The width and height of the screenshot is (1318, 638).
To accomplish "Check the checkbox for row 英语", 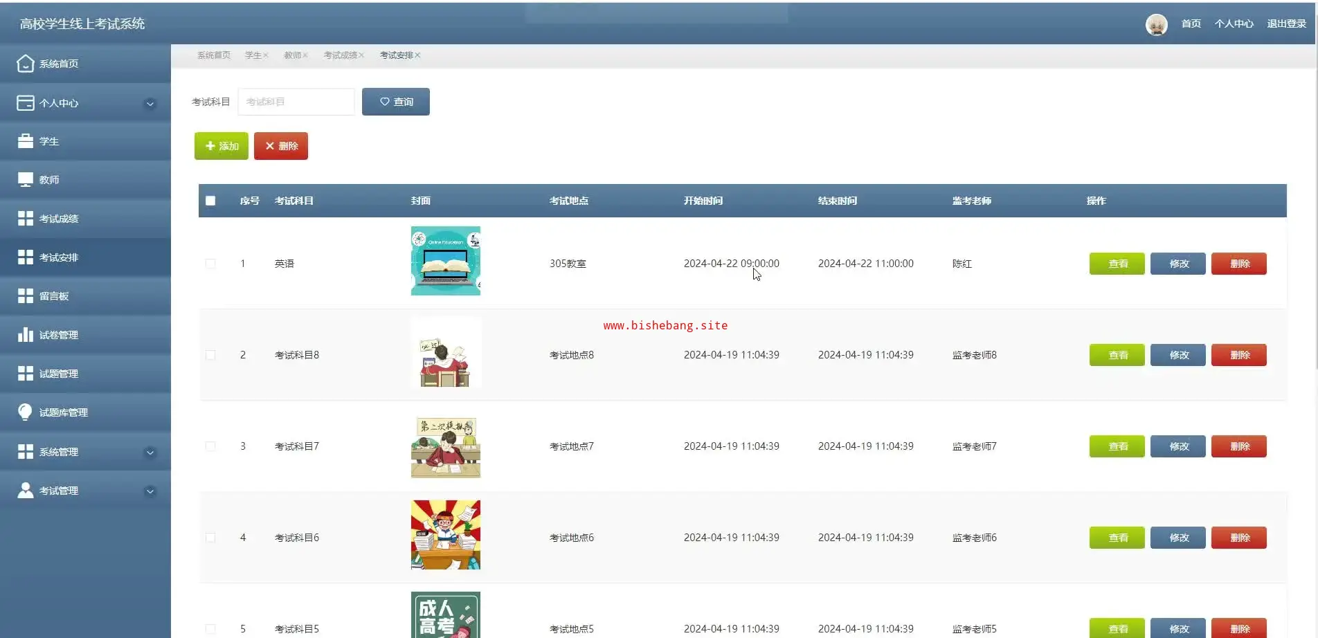I will 210,264.
